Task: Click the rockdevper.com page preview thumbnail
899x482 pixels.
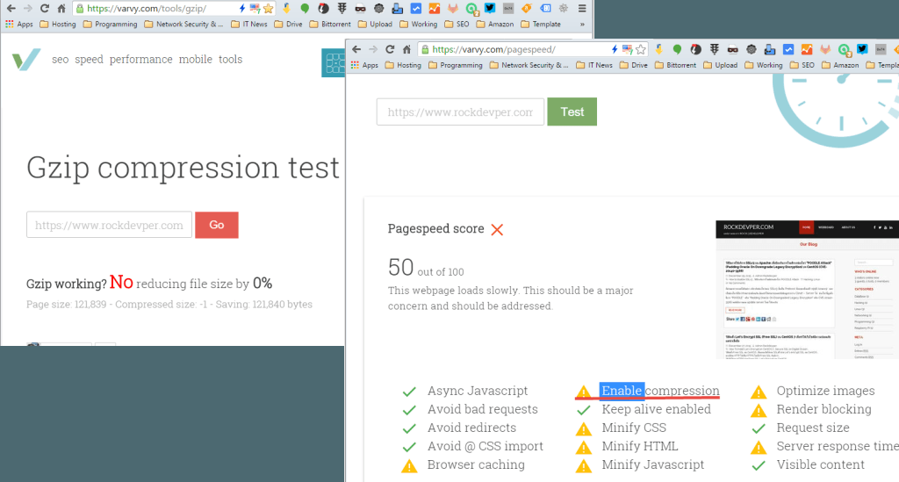Action: 808,290
